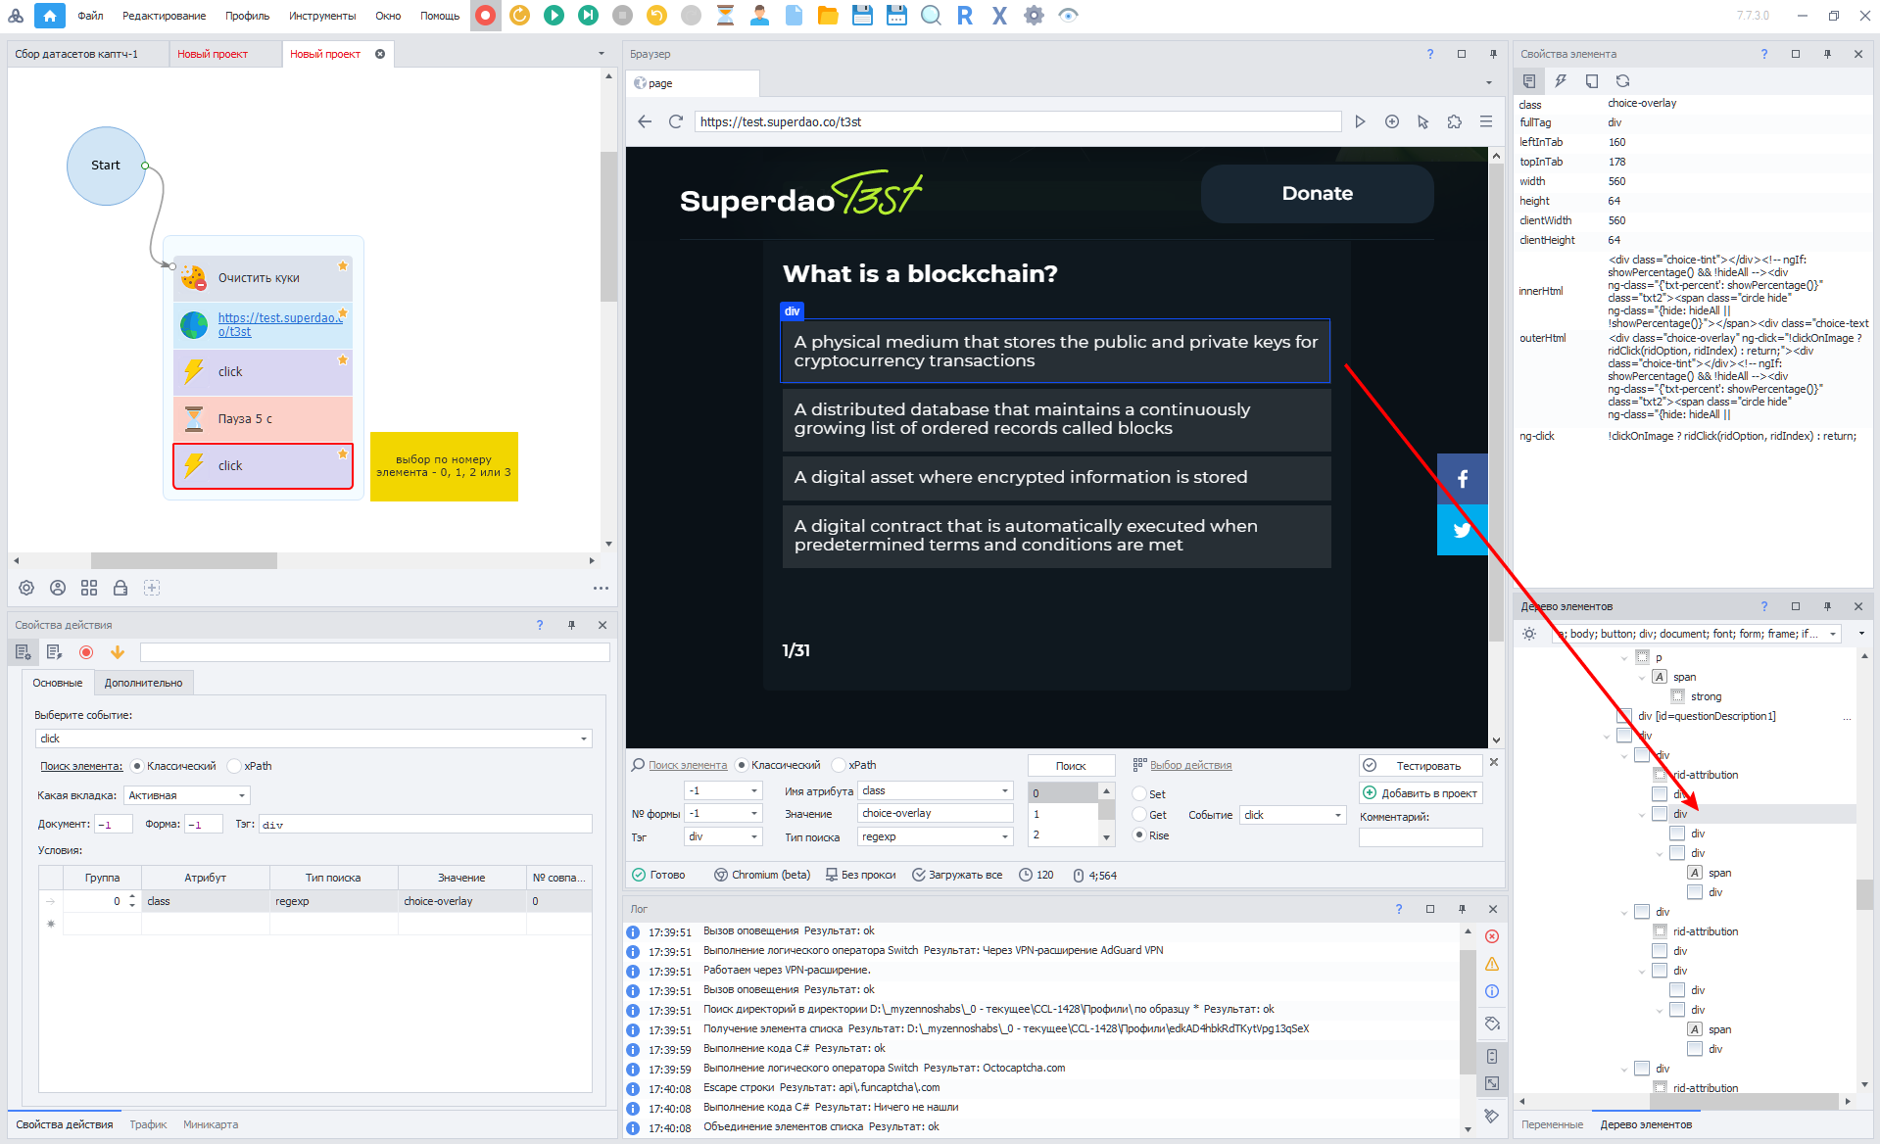Select the Get radio button

1139,815
